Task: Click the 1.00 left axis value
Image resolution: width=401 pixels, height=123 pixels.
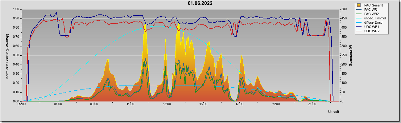Action: pos(16,9)
